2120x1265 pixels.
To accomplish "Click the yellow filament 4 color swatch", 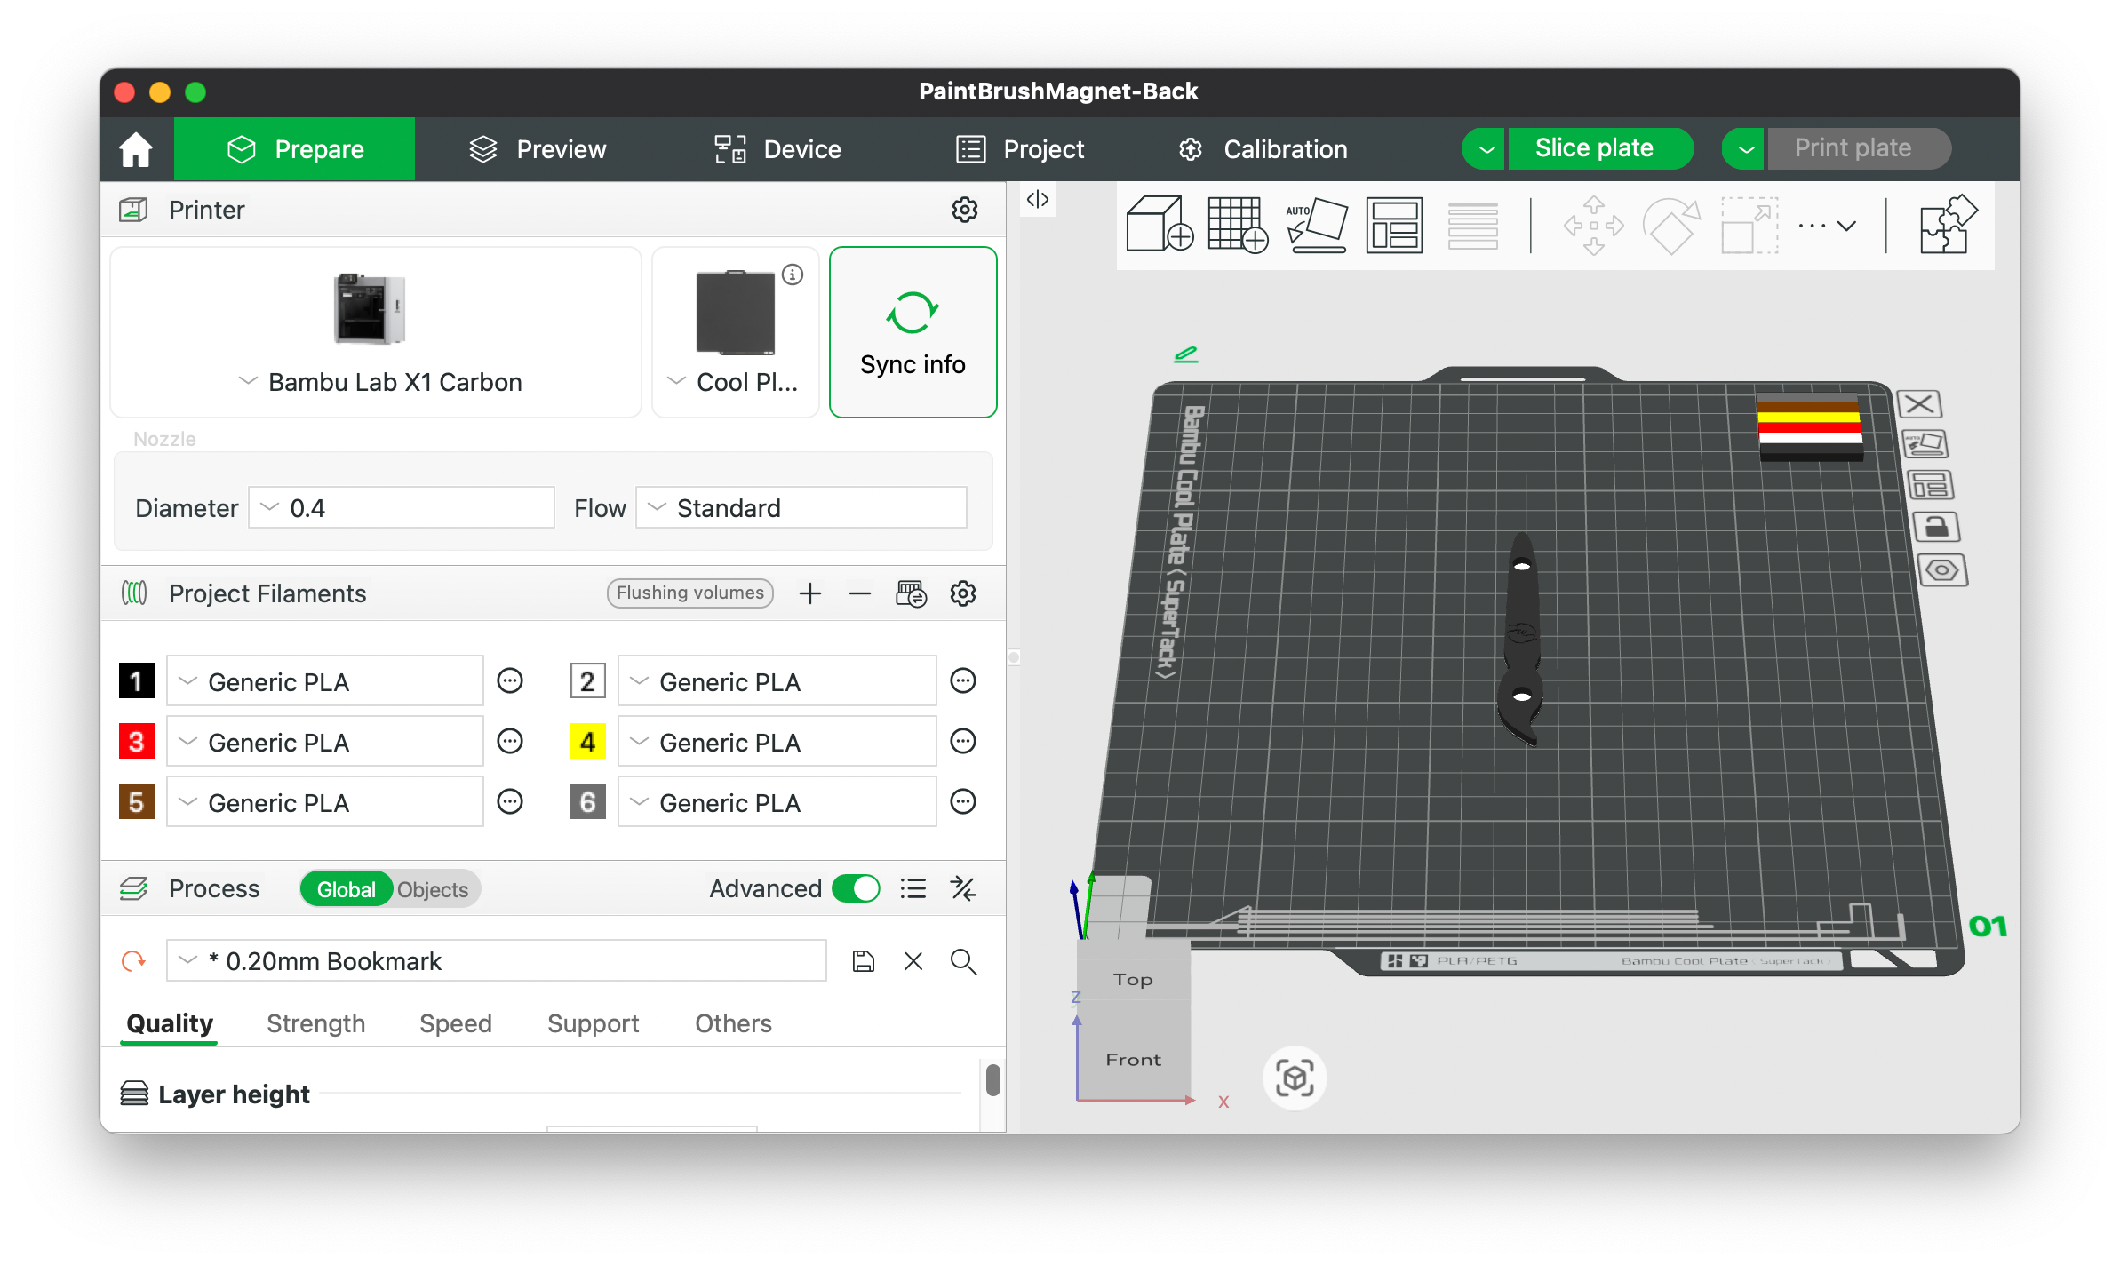I will [x=587, y=742].
